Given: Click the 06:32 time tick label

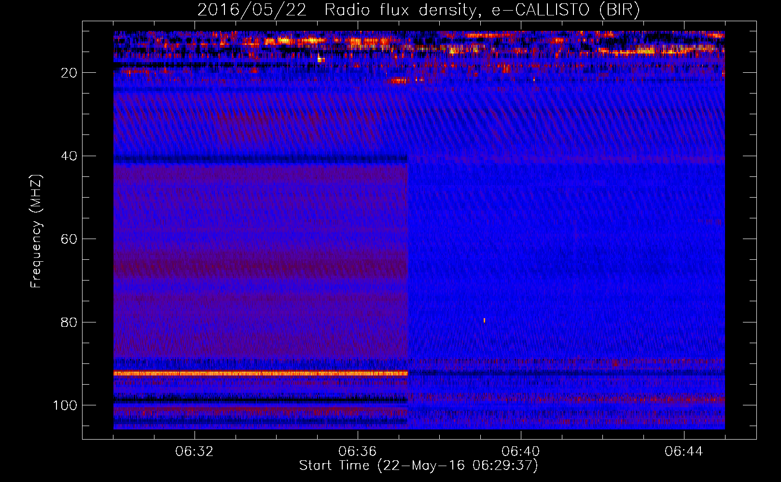Looking at the screenshot, I should pyautogui.click(x=195, y=452).
